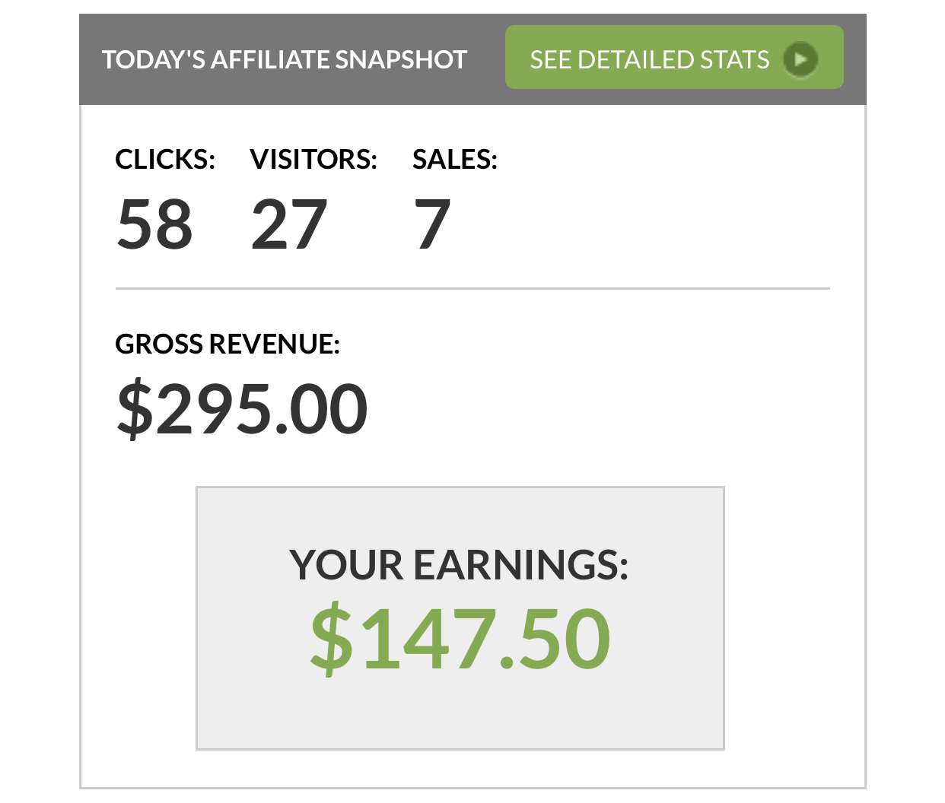Select the Visitors label
This screenshot has height=803, width=945.
[313, 159]
